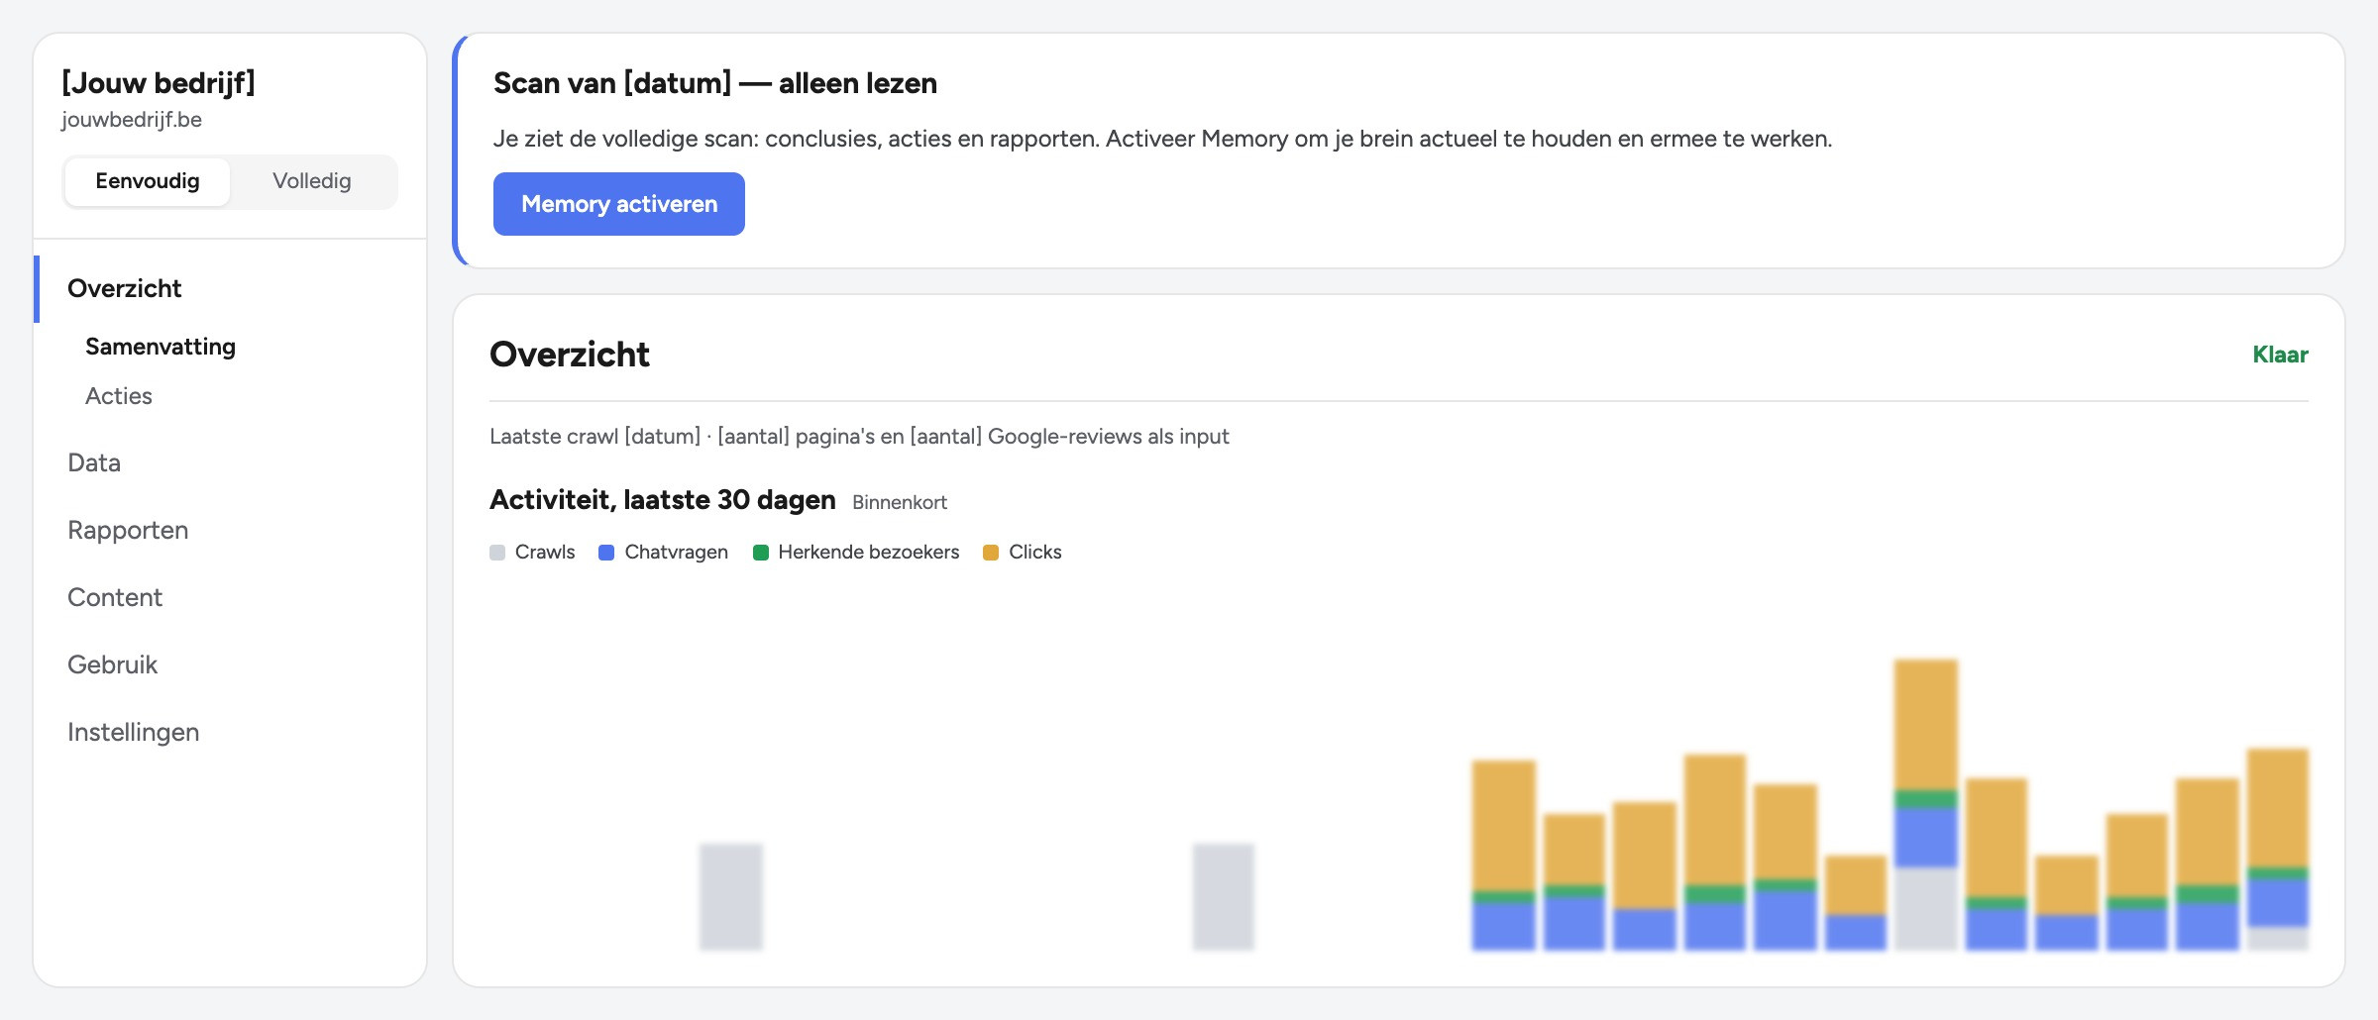Click the 'Scan van [datum] — alleen lezen' heading
This screenshot has width=2378, height=1020.
coord(715,83)
